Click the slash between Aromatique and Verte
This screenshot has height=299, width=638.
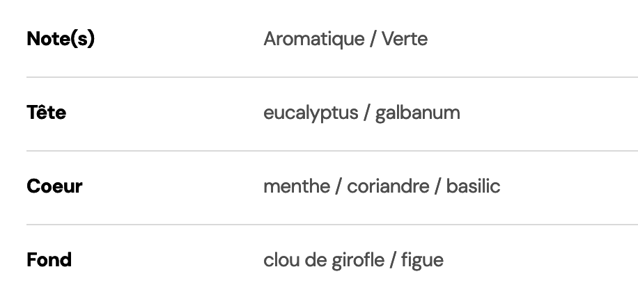373,39
